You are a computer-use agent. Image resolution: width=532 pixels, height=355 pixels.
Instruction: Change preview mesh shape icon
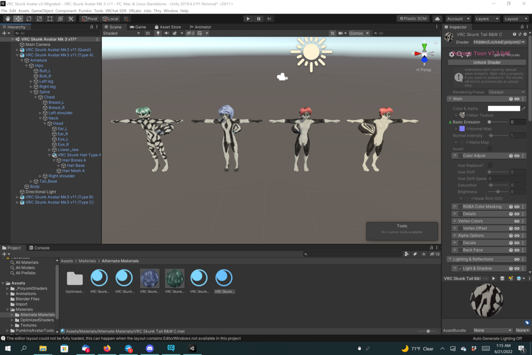(502, 279)
